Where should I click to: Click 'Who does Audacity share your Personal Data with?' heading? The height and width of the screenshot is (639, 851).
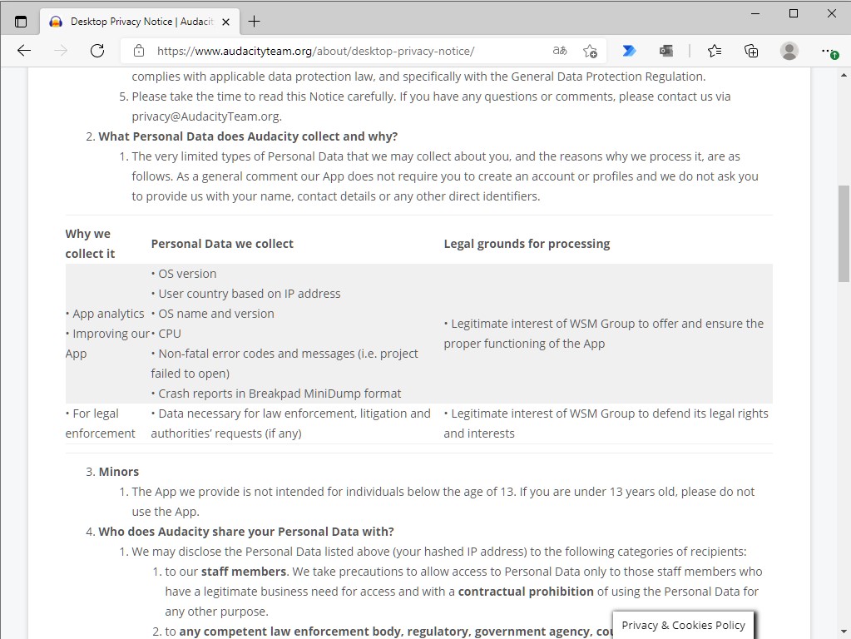tap(246, 532)
